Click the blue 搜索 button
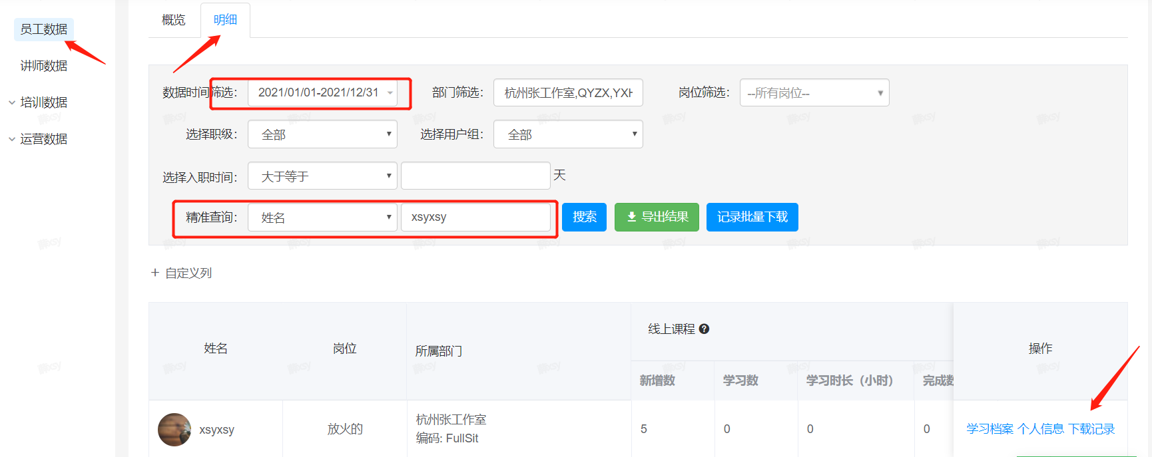1152x457 pixels. 584,217
